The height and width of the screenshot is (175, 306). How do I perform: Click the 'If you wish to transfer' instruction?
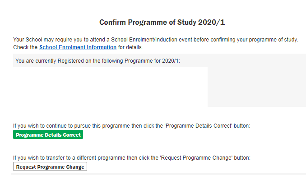(132, 158)
